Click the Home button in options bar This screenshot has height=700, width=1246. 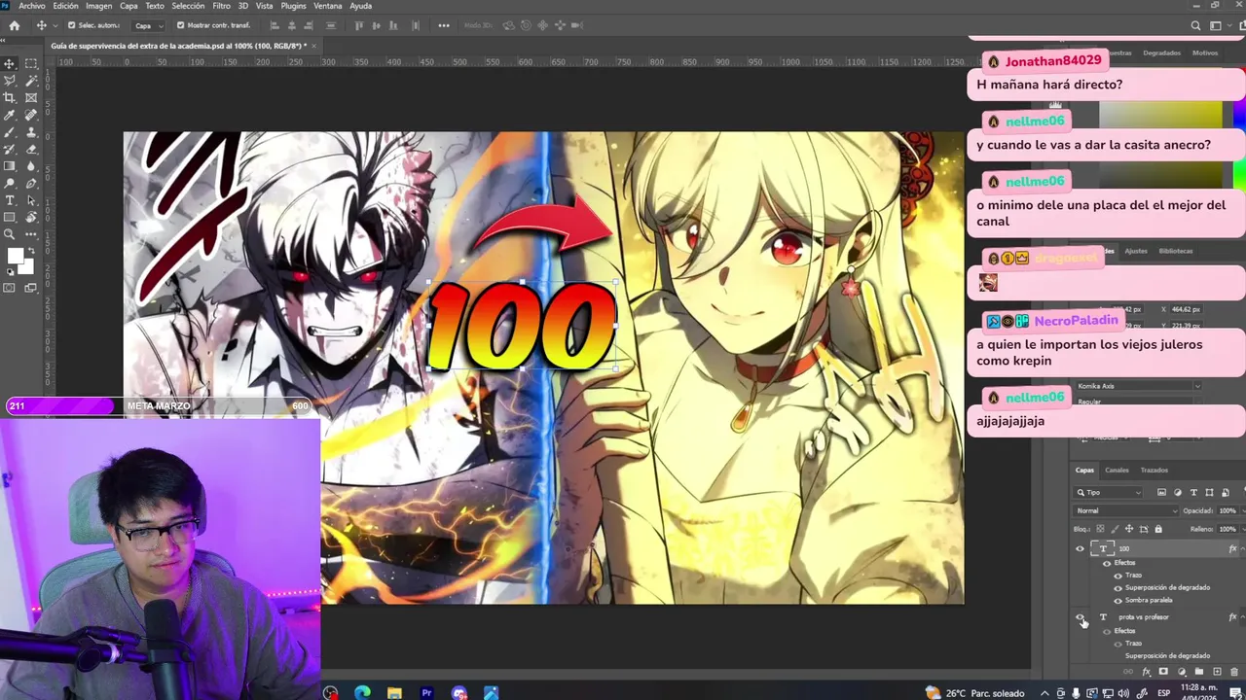(14, 25)
